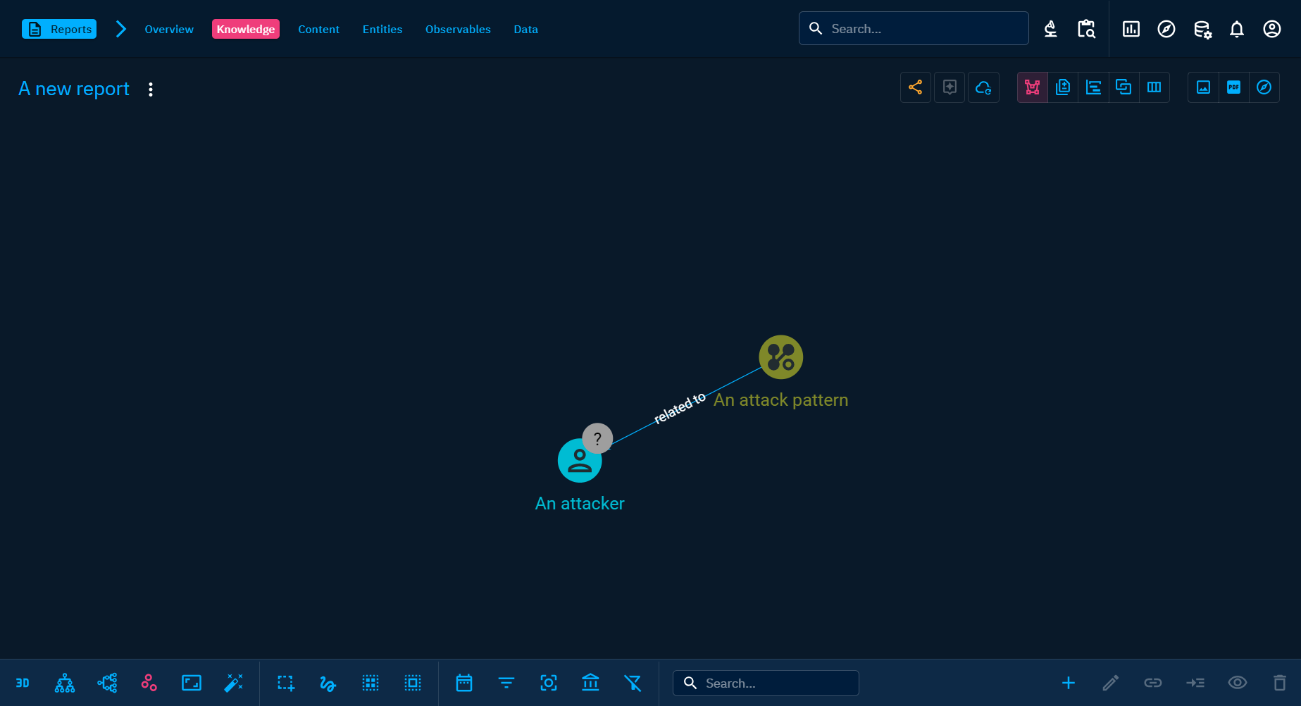
Task: Toggle forces simulation icon
Action: 149,683
